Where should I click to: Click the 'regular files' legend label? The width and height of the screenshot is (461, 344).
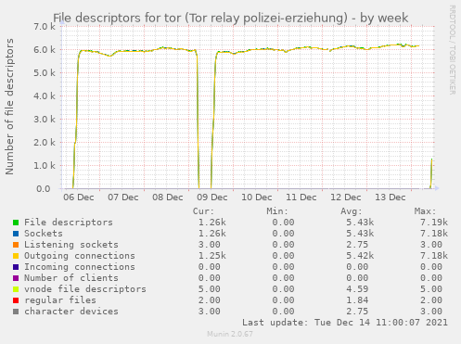(x=60, y=300)
